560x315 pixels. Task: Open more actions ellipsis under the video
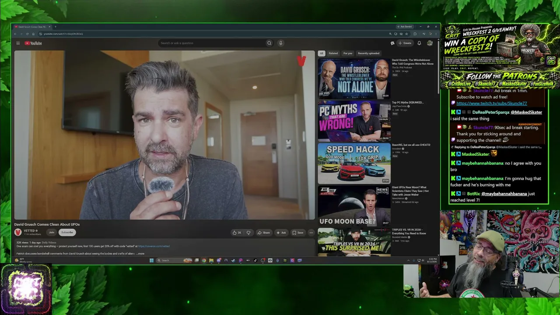[x=311, y=233]
